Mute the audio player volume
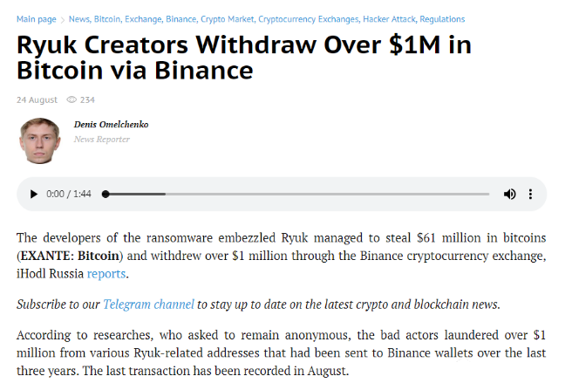Image resolution: width=572 pixels, height=390 pixels. (509, 195)
